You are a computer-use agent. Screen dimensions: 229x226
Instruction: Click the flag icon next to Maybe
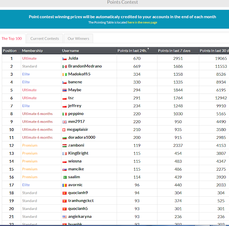pos(64,90)
